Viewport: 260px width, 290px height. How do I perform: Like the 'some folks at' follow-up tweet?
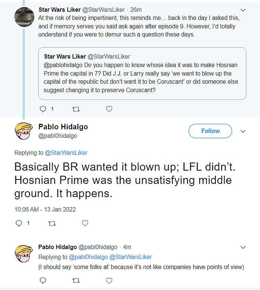tap(109, 281)
